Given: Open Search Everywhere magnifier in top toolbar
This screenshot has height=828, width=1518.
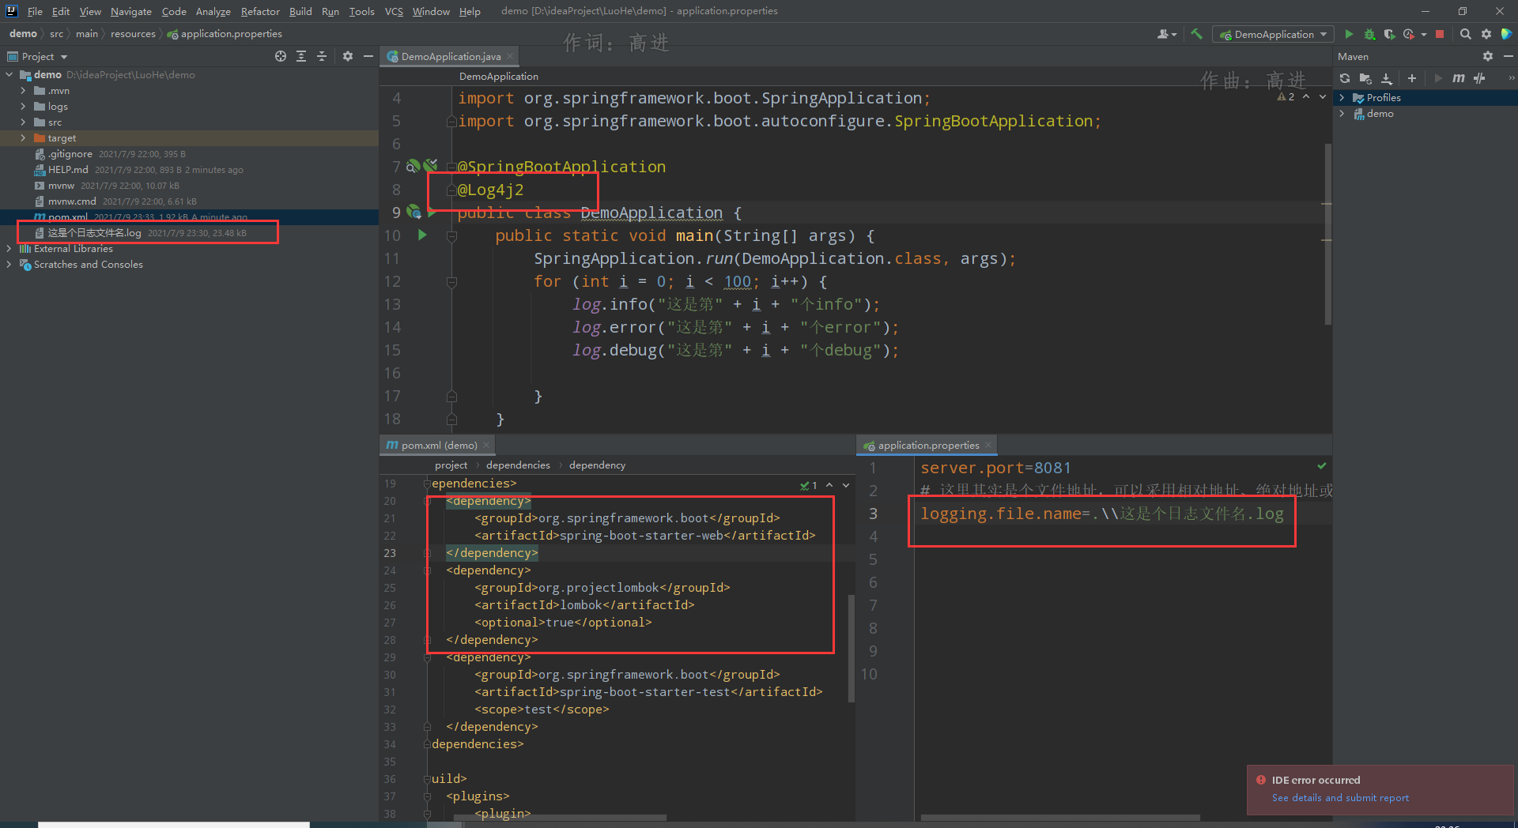Looking at the screenshot, I should pyautogui.click(x=1465, y=34).
